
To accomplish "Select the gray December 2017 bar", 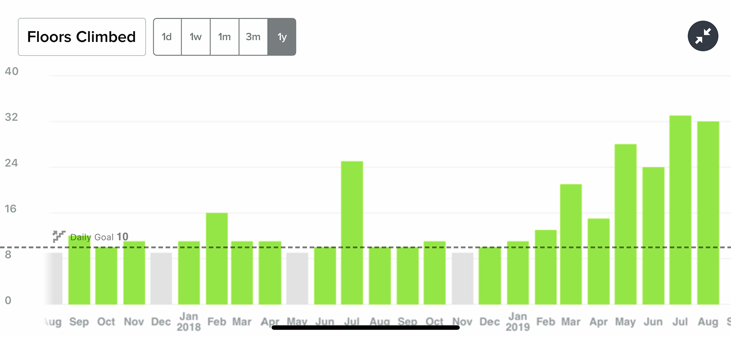I will point(161,278).
